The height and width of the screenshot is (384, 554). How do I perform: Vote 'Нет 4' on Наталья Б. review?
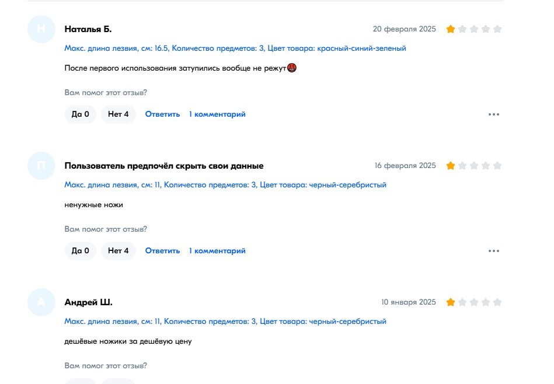point(118,114)
